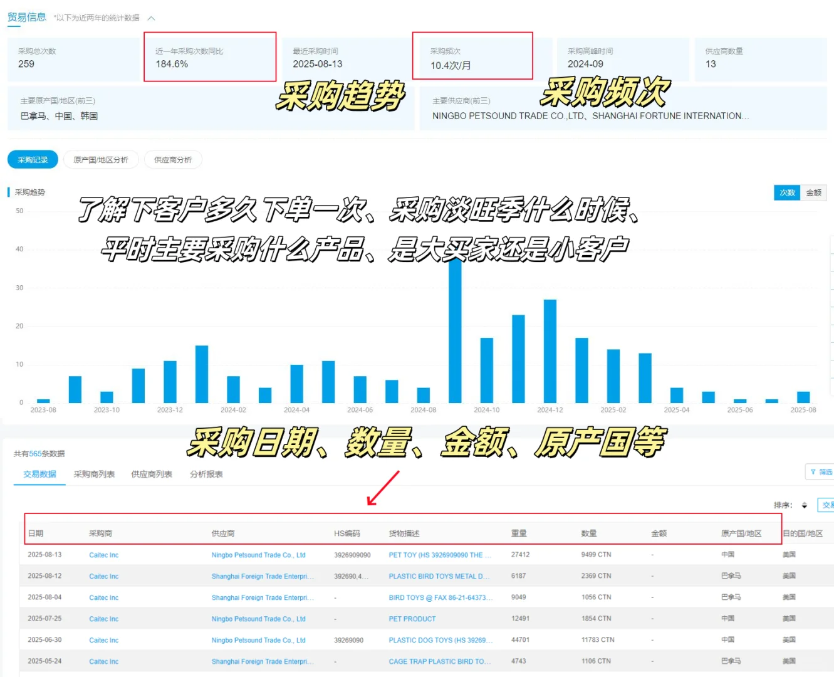Switch to the 供应商列表 tab
The image size is (834, 677).
pos(150,474)
